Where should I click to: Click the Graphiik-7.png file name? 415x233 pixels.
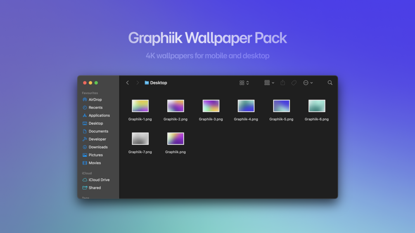[140, 152]
